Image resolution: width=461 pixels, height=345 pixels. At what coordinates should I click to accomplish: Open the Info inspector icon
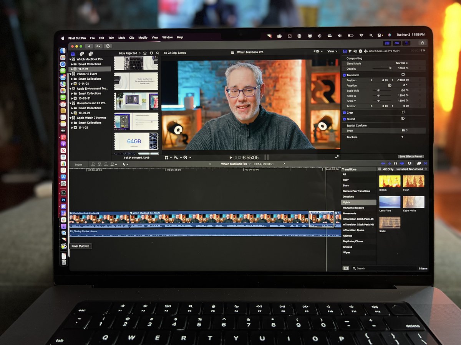pos(360,51)
